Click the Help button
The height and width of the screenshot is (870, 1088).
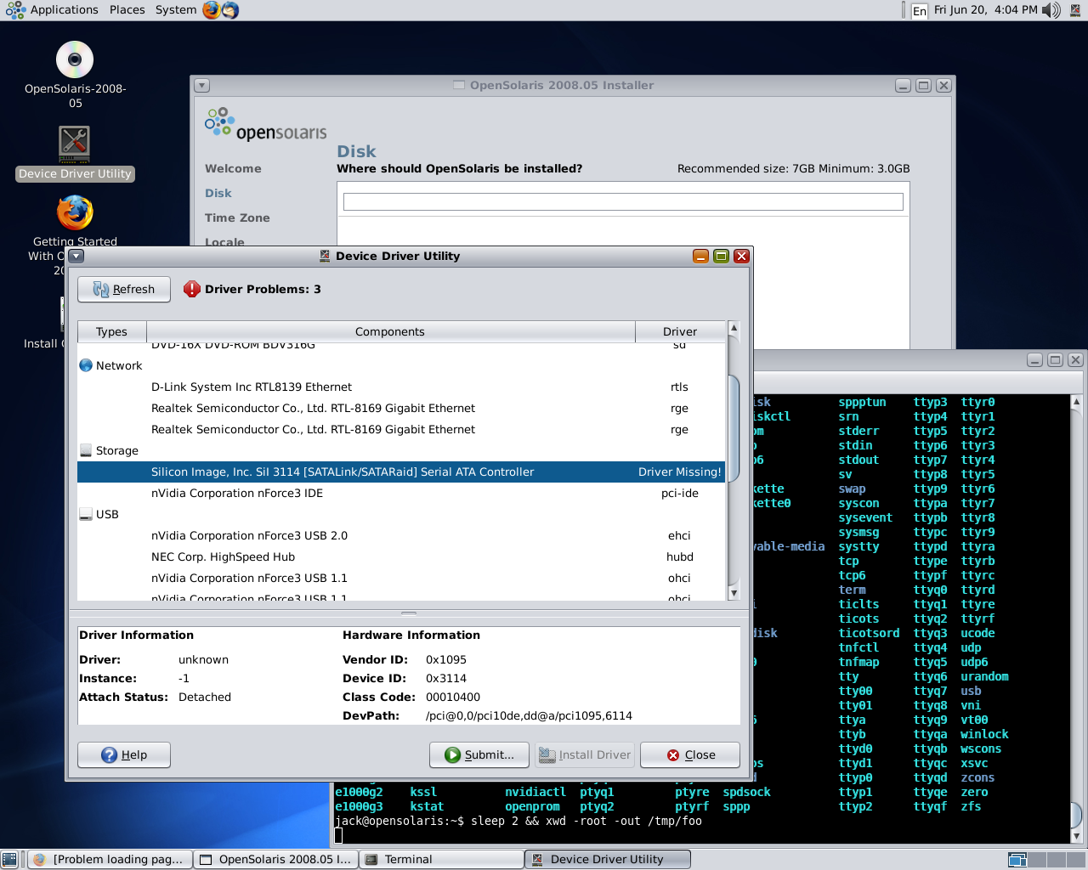[x=124, y=754]
